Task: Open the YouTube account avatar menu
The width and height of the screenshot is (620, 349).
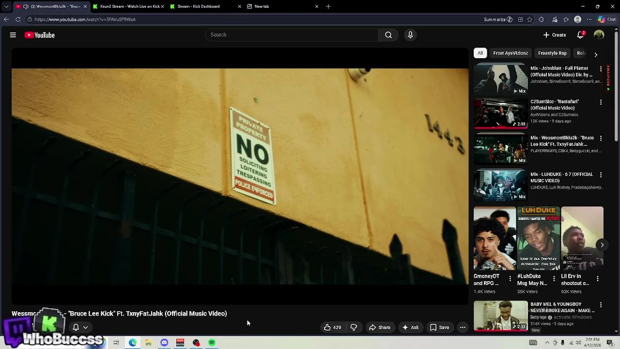Action: coord(599,35)
